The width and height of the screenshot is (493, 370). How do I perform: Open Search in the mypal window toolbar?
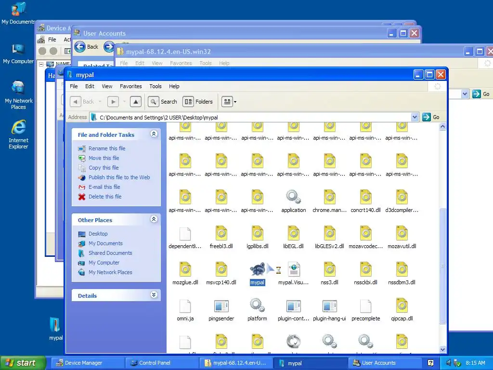[163, 102]
